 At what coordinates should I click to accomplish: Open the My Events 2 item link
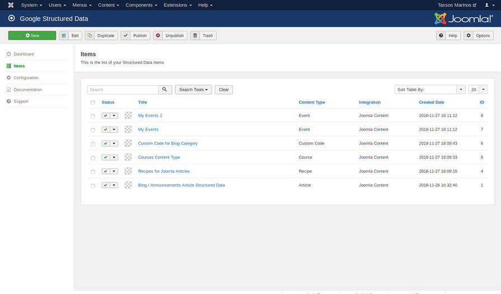click(x=150, y=115)
